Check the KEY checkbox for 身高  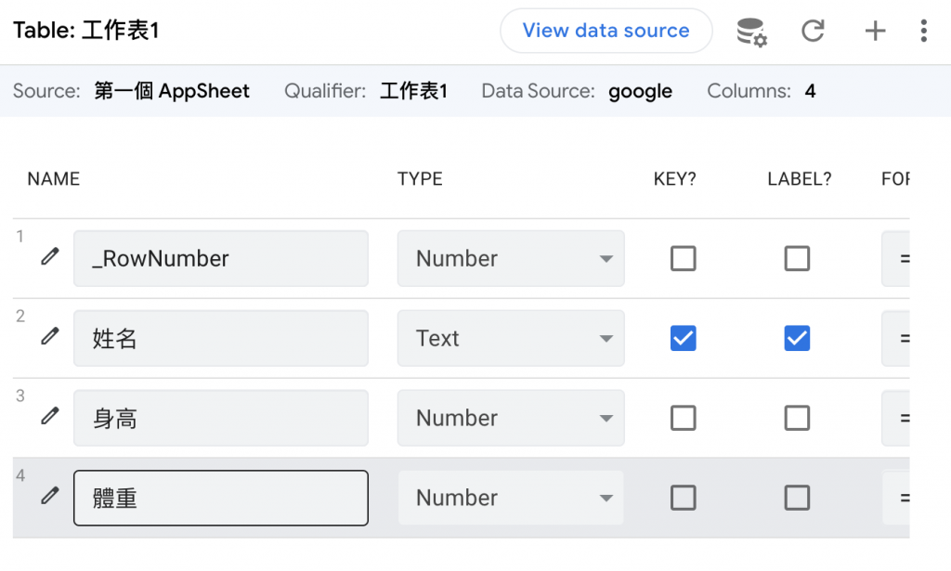point(683,419)
